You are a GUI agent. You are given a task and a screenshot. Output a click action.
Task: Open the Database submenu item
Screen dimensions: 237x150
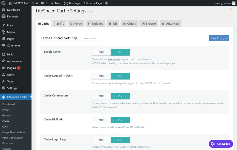[8, 143]
